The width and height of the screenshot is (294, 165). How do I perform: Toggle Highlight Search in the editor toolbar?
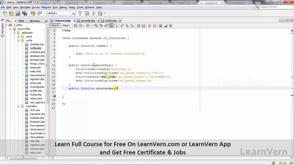click(x=111, y=26)
